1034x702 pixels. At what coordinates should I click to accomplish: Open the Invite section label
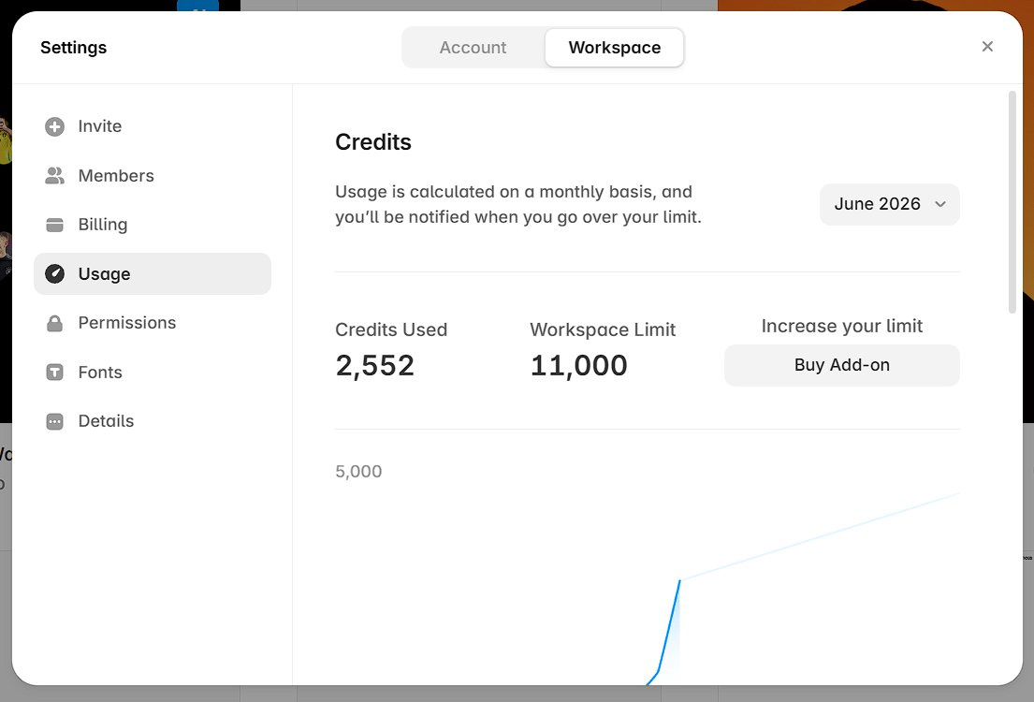[x=99, y=126]
